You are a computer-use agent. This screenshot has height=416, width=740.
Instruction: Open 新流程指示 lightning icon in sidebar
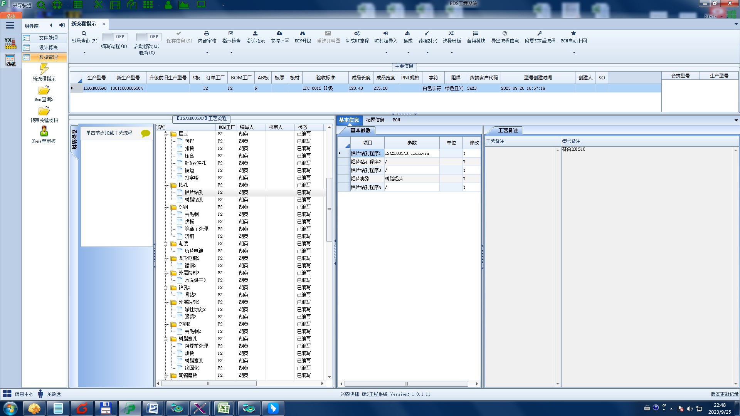44,69
